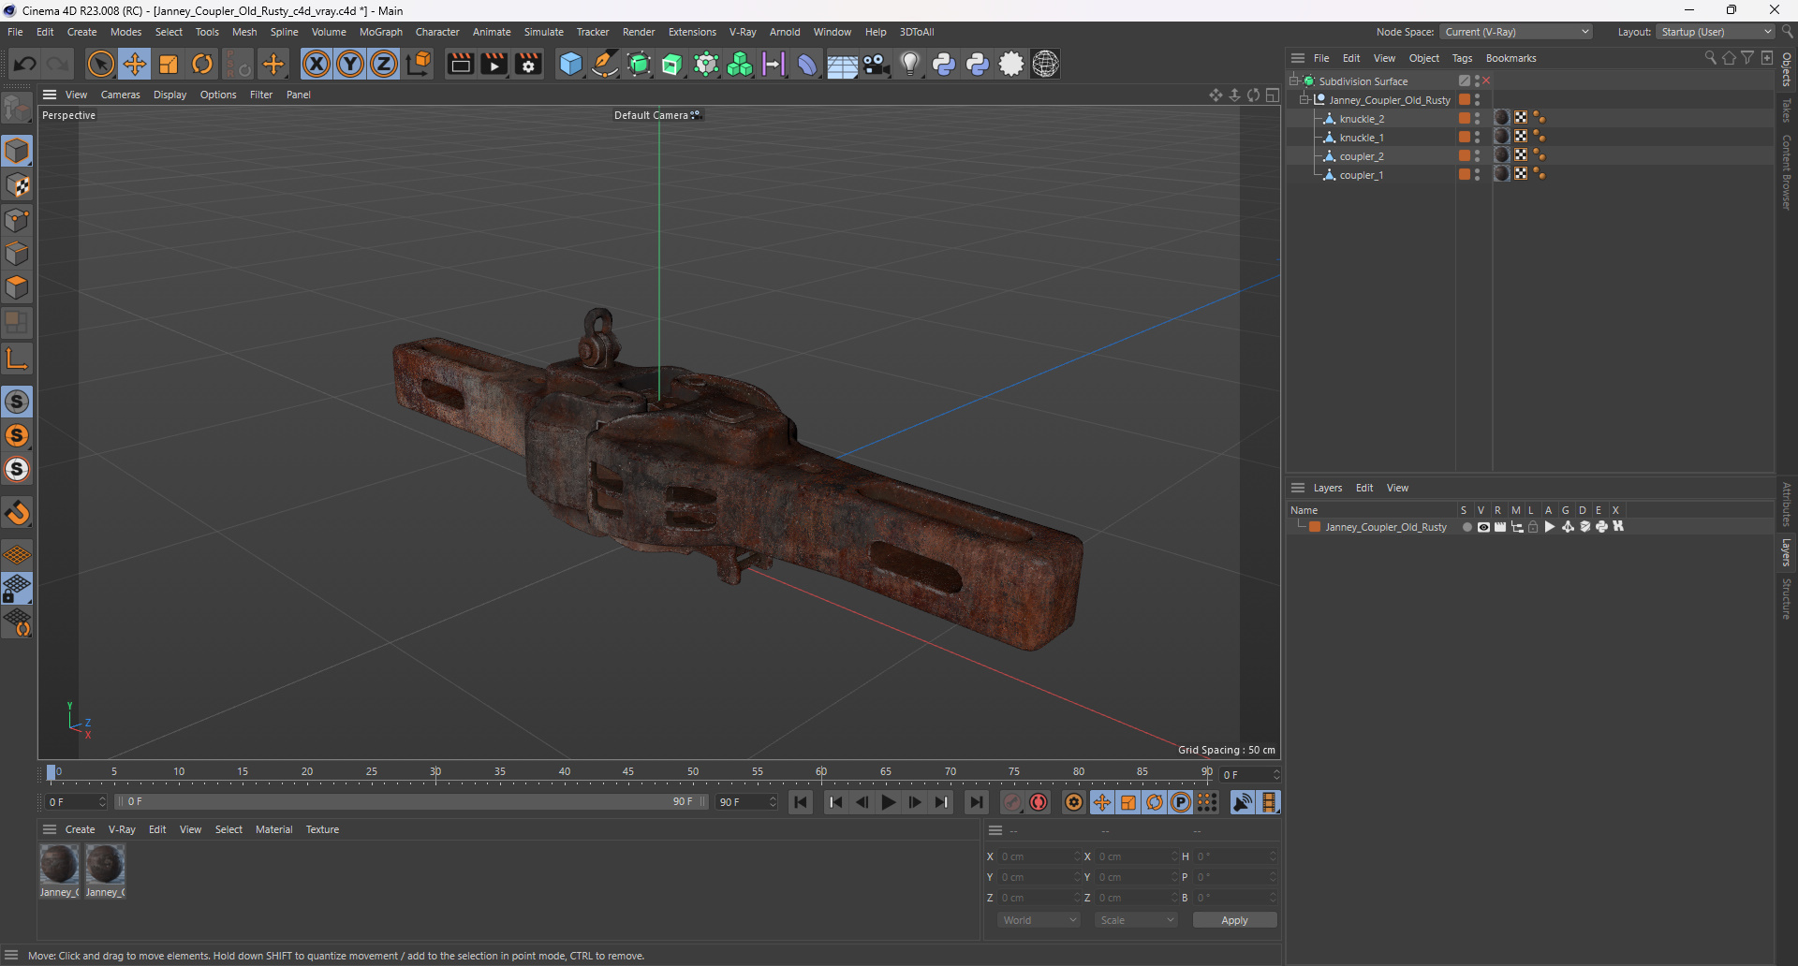
Task: Click Render to Picture Viewer icon
Action: 494,64
